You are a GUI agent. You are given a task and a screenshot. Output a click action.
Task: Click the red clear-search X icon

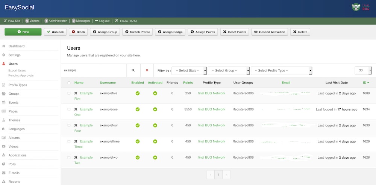(147, 70)
